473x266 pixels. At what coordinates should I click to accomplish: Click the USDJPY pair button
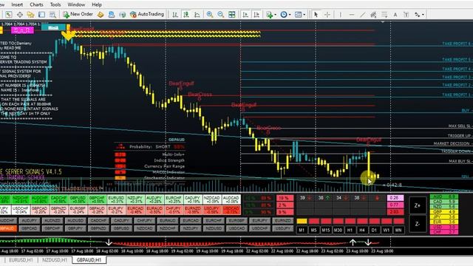[282, 228]
